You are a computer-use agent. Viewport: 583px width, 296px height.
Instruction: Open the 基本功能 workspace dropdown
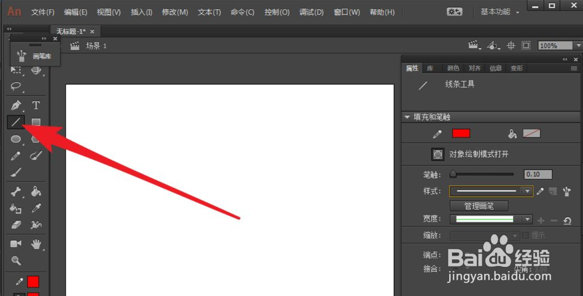500,12
